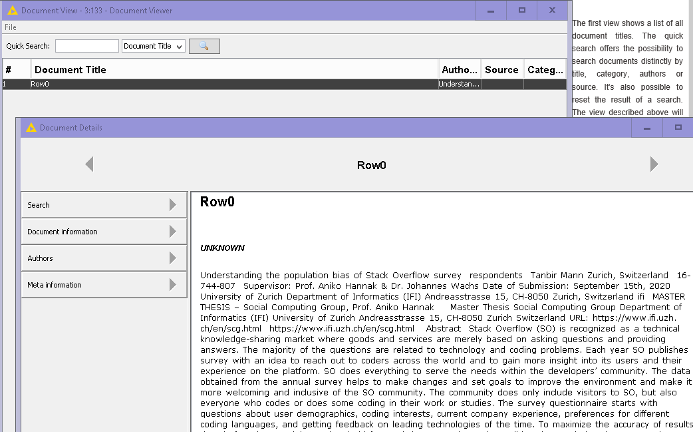This screenshot has width=693, height=432.
Task: Expand the Document information section
Action: [x=104, y=231]
